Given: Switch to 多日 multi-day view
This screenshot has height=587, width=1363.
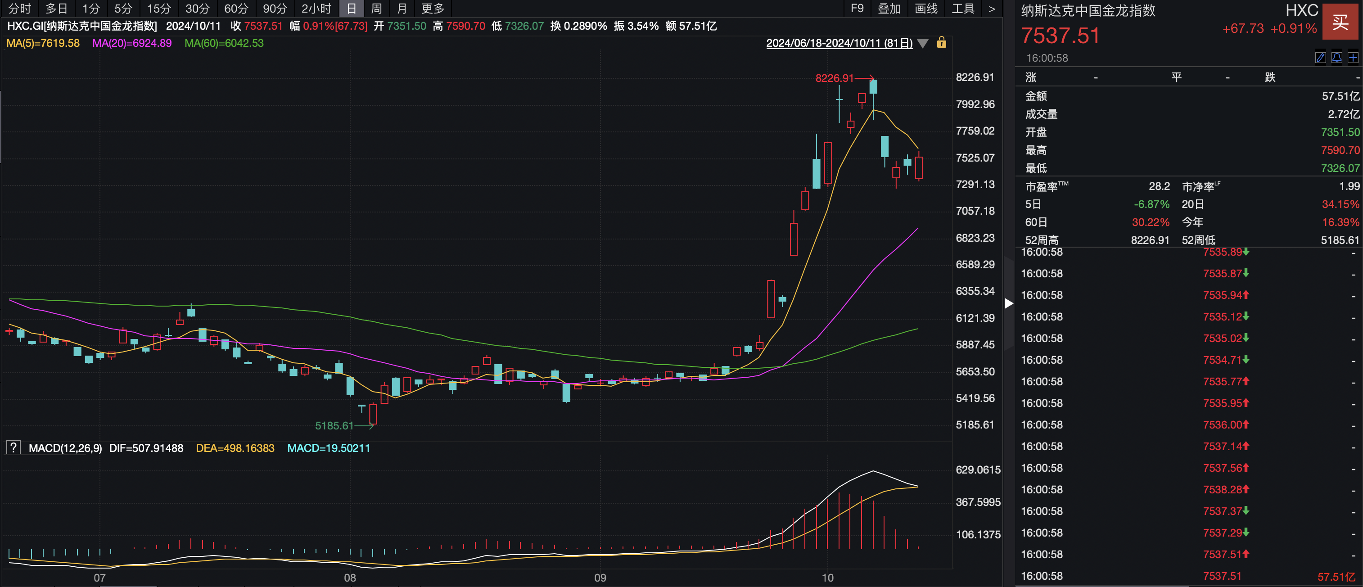Looking at the screenshot, I should 56,9.
